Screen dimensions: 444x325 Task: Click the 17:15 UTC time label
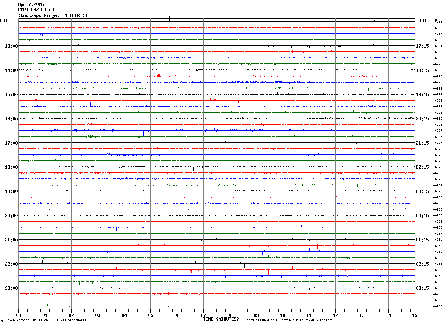(422, 46)
